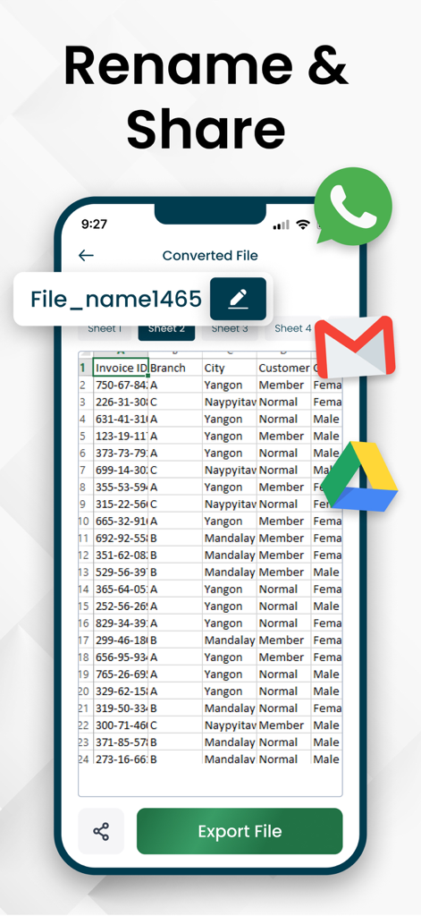421x916 pixels.
Task: Click invoice cell 656-95-93
Action: point(121,657)
